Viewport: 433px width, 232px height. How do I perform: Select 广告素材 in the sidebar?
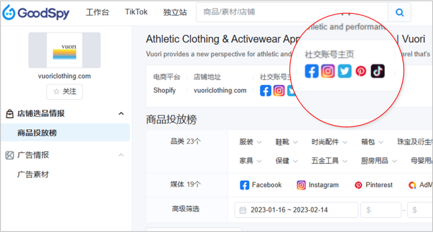33,174
